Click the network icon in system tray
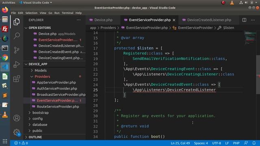This screenshot has height=146, width=260. coord(241,2)
